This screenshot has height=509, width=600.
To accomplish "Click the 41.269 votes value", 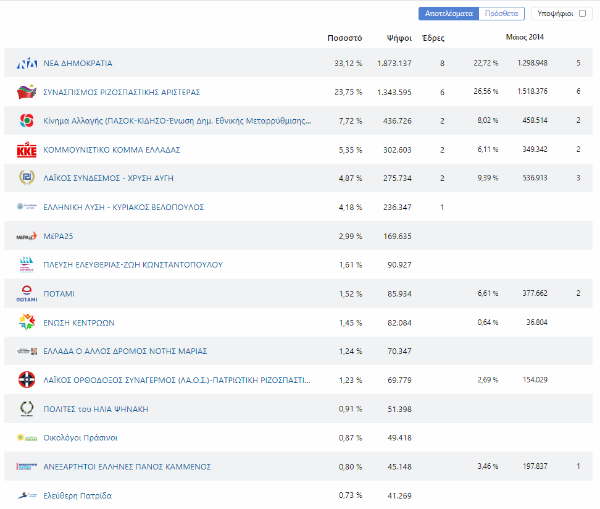I will (399, 495).
